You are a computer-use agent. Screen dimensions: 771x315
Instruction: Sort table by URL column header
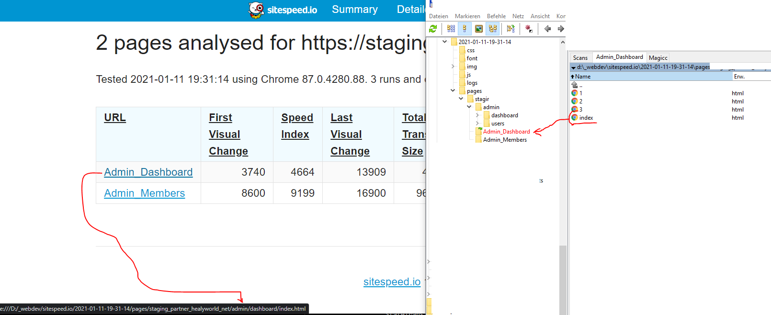tap(115, 118)
